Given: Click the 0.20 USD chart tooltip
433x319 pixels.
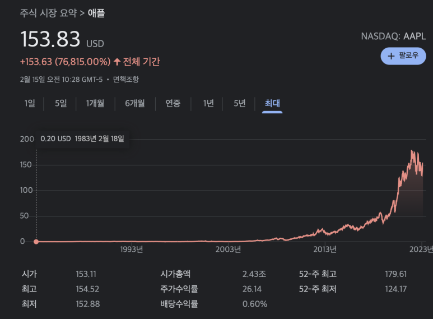Looking at the screenshot, I should (82, 139).
